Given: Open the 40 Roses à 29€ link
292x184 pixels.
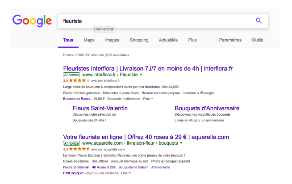Looking at the screenshot, I should (104, 167).
